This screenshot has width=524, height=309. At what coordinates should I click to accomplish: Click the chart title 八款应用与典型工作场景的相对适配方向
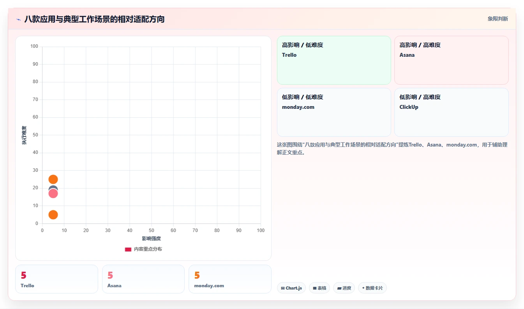pos(94,19)
